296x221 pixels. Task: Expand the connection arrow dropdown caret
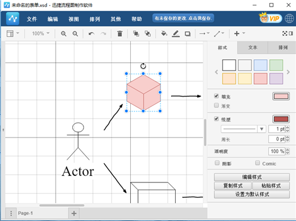pyautogui.click(x=208, y=33)
